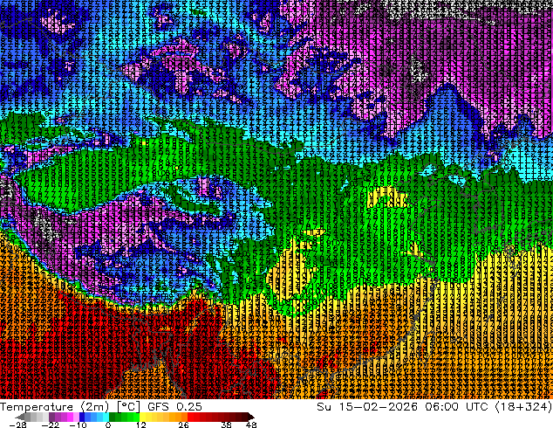553x428 pixels.
Task: Click the '(18+324)' forecast run label
Action: [523, 407]
